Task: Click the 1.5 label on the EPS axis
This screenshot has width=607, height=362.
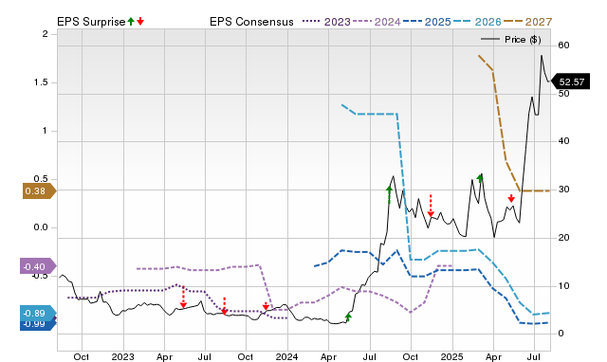Action: coord(41,82)
